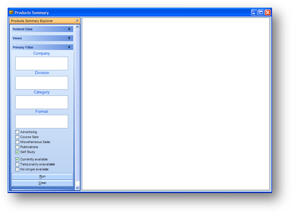292x213 pixels.
Task: Click the Products Summary window title icon
Action: 11,13
